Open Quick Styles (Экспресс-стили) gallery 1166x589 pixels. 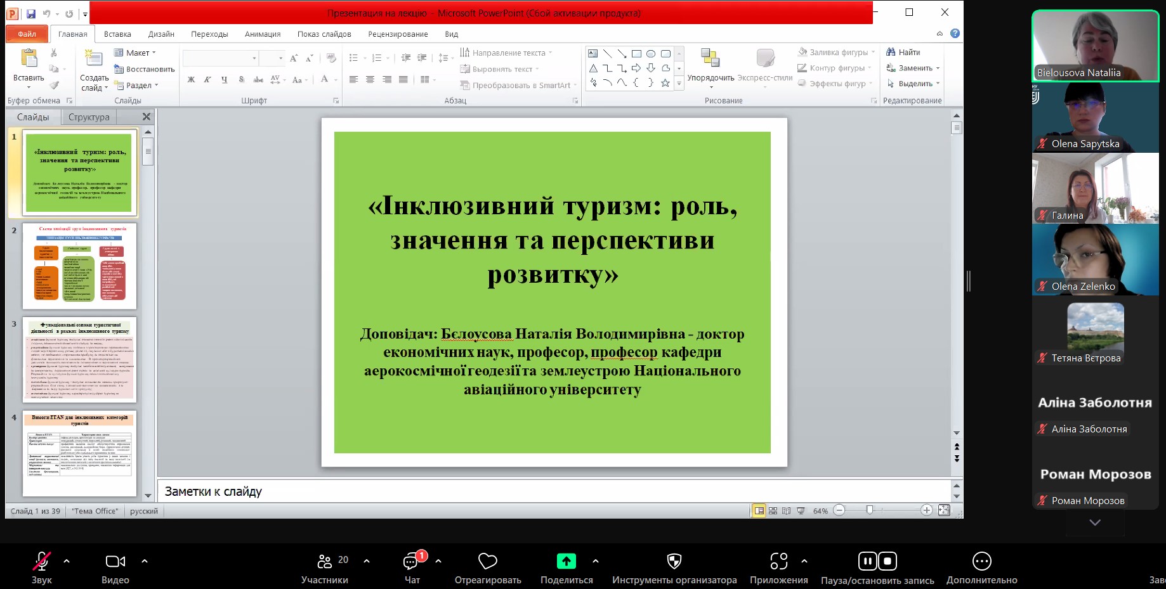point(765,58)
